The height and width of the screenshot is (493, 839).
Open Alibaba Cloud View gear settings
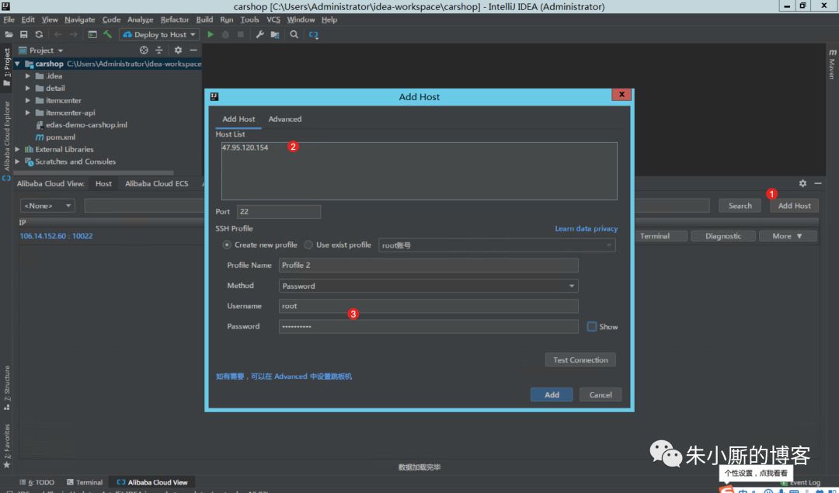click(x=802, y=183)
